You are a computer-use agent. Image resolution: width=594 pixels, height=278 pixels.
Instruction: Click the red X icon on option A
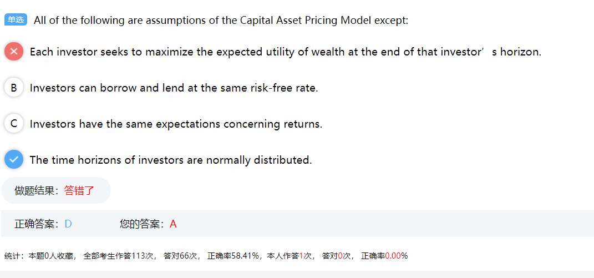(14, 52)
